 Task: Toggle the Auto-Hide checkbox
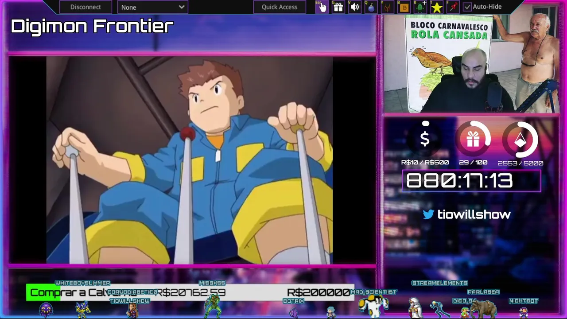click(x=467, y=7)
